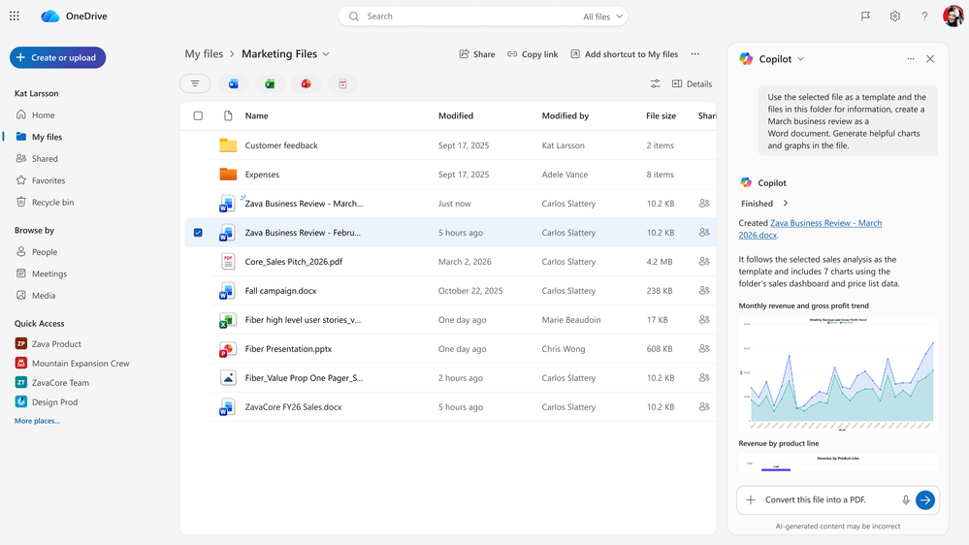This screenshot has width=969, height=545.
Task: Uncheck Zava Business Review February file
Action: [198, 233]
